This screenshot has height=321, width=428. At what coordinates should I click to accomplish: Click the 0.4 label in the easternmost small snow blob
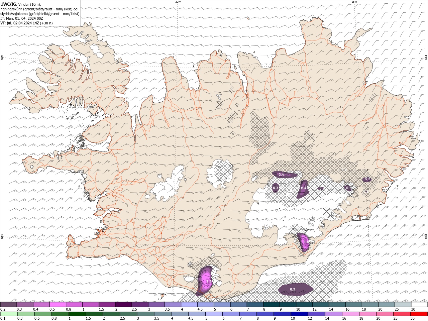coord(367,179)
